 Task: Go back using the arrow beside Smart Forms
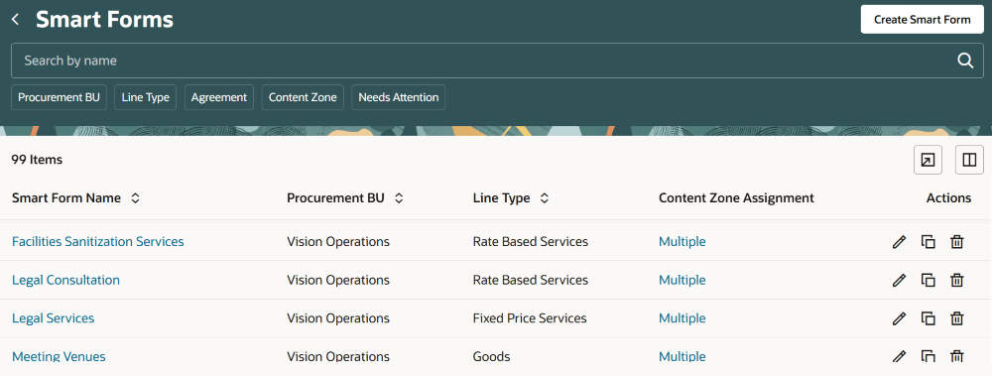16,20
